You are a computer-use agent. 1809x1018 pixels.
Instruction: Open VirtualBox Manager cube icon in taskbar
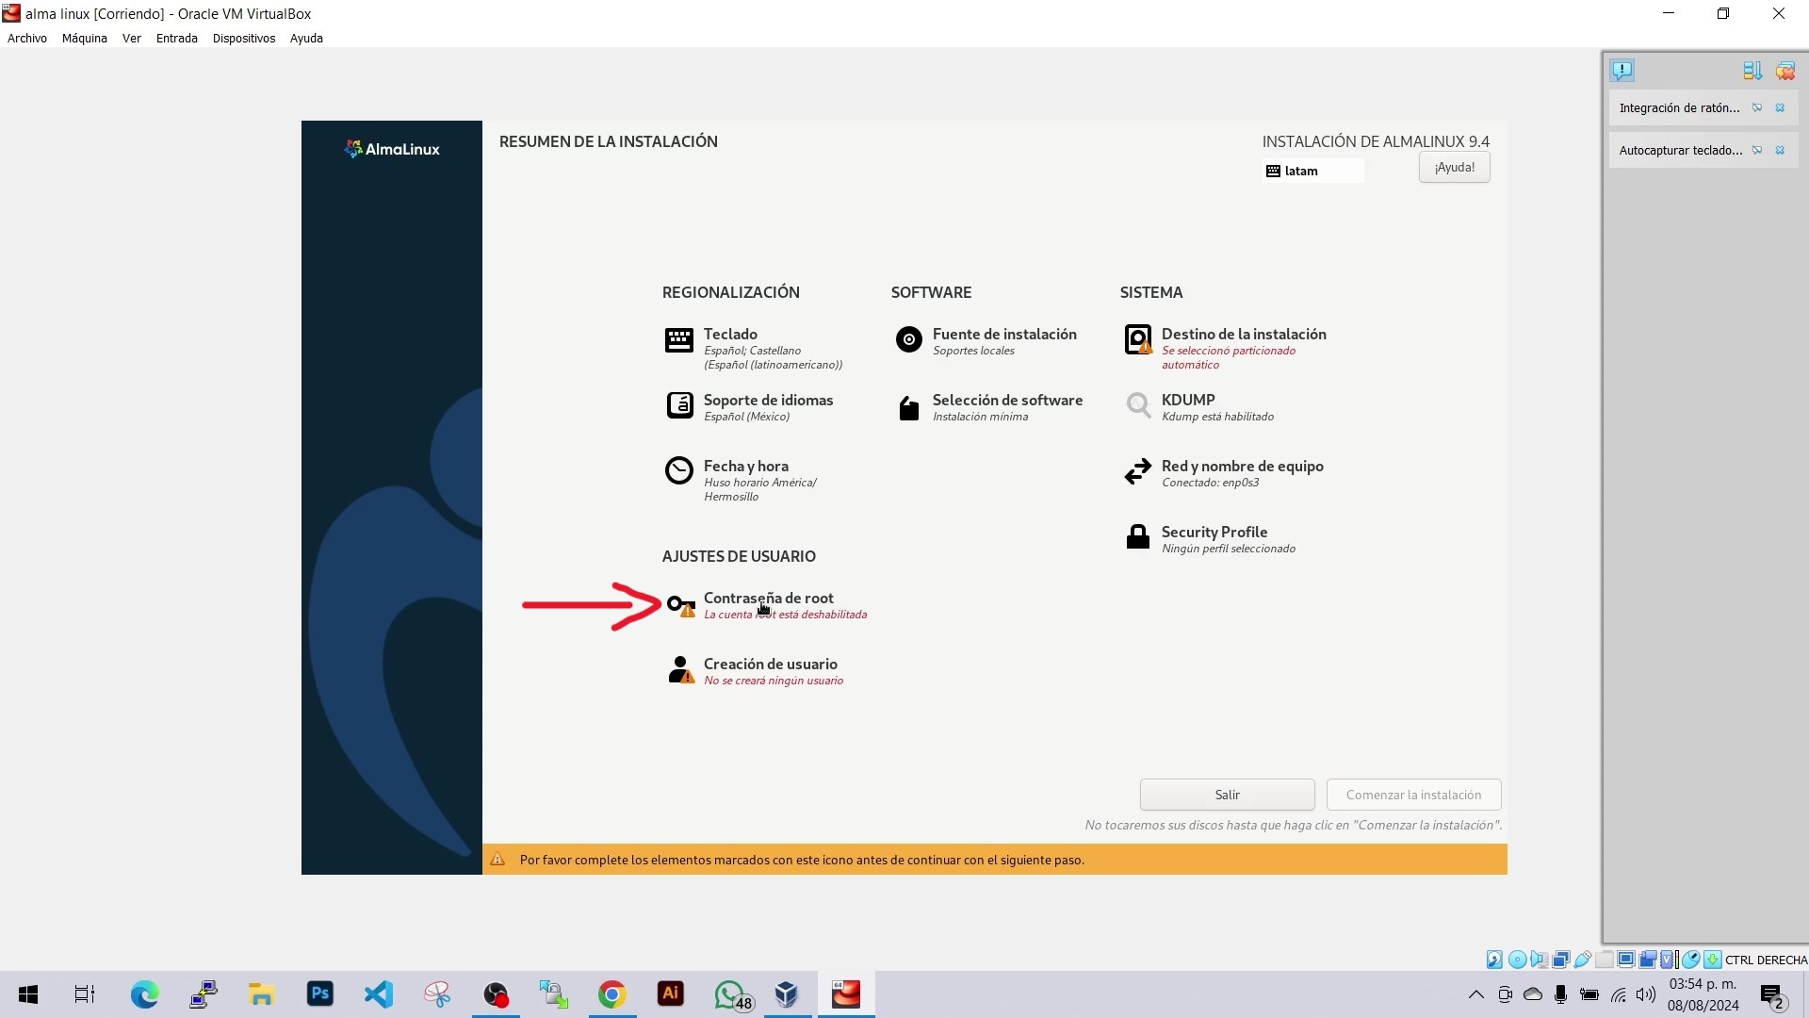click(787, 994)
